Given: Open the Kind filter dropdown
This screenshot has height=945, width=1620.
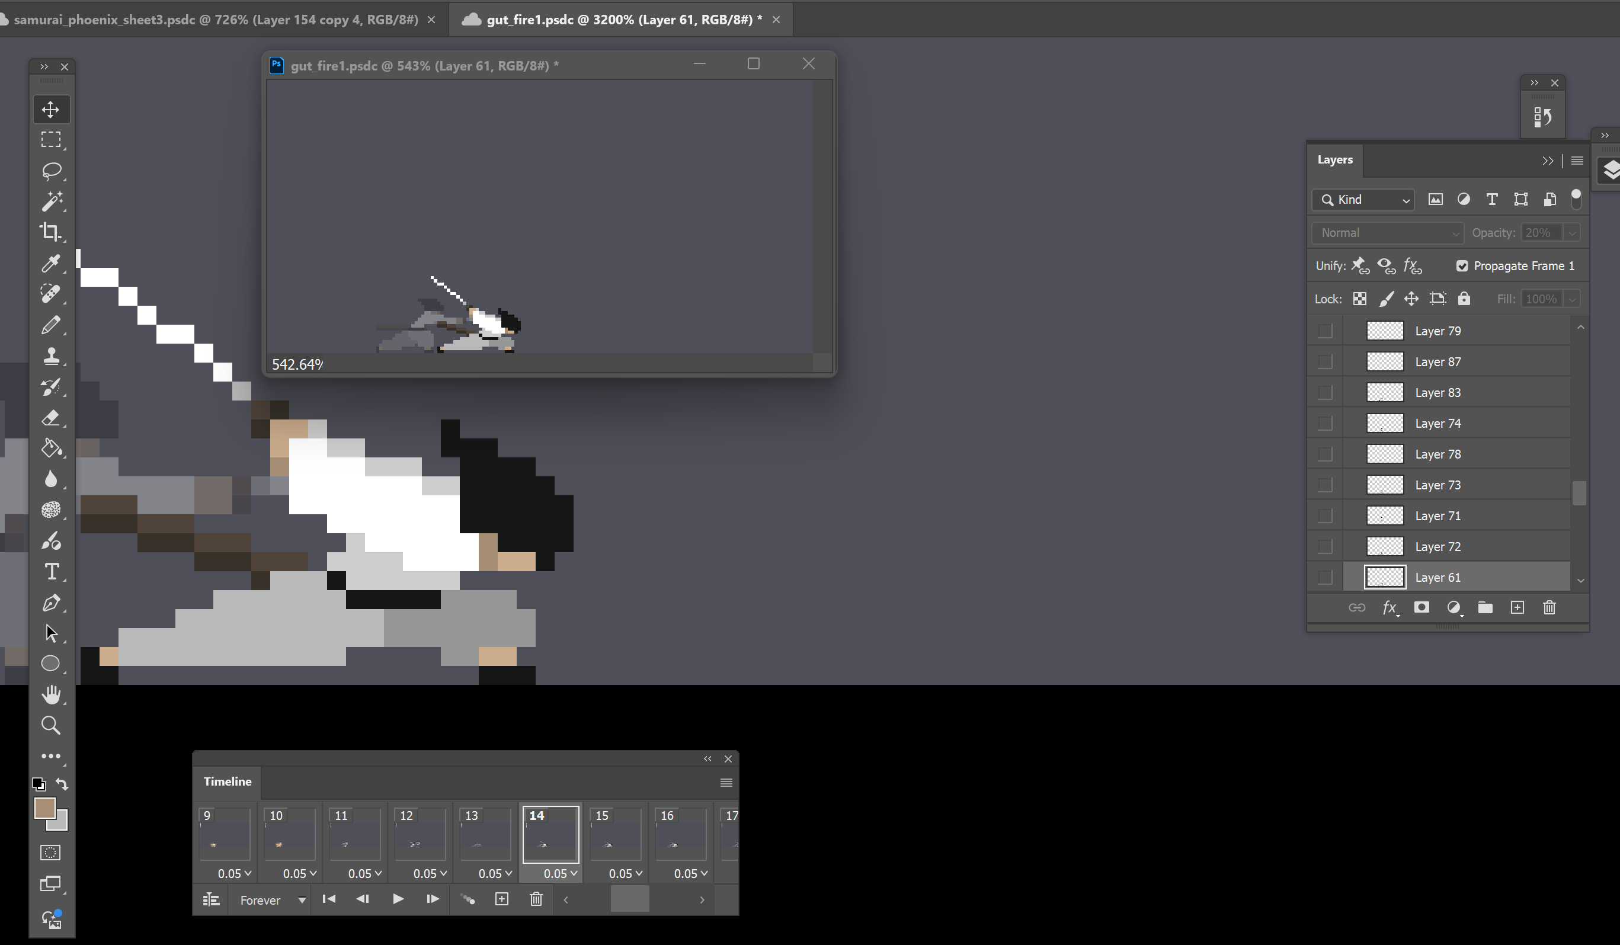Looking at the screenshot, I should click(1362, 200).
